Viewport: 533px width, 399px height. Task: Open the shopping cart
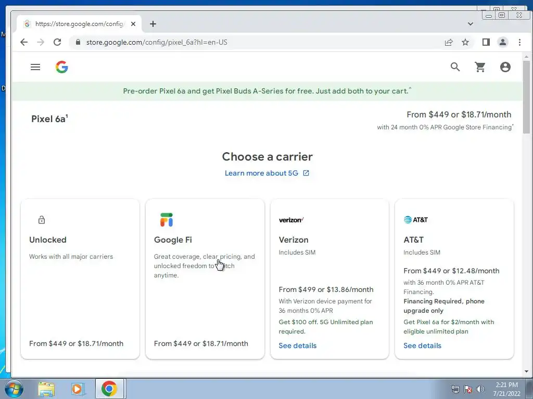(x=480, y=67)
